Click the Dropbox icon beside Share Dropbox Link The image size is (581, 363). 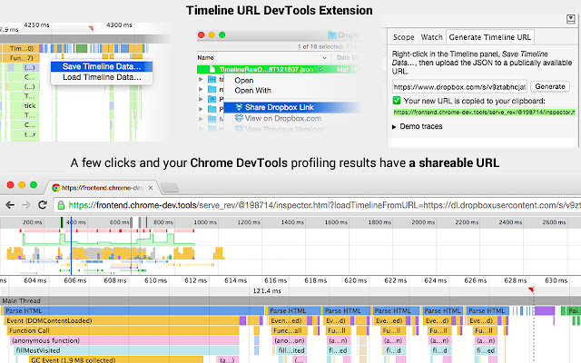click(x=240, y=107)
